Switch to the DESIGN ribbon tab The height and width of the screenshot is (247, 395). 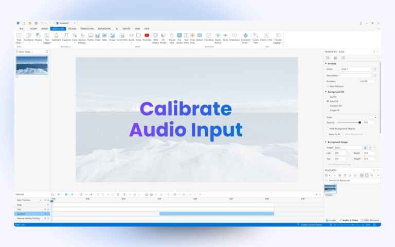click(x=72, y=29)
